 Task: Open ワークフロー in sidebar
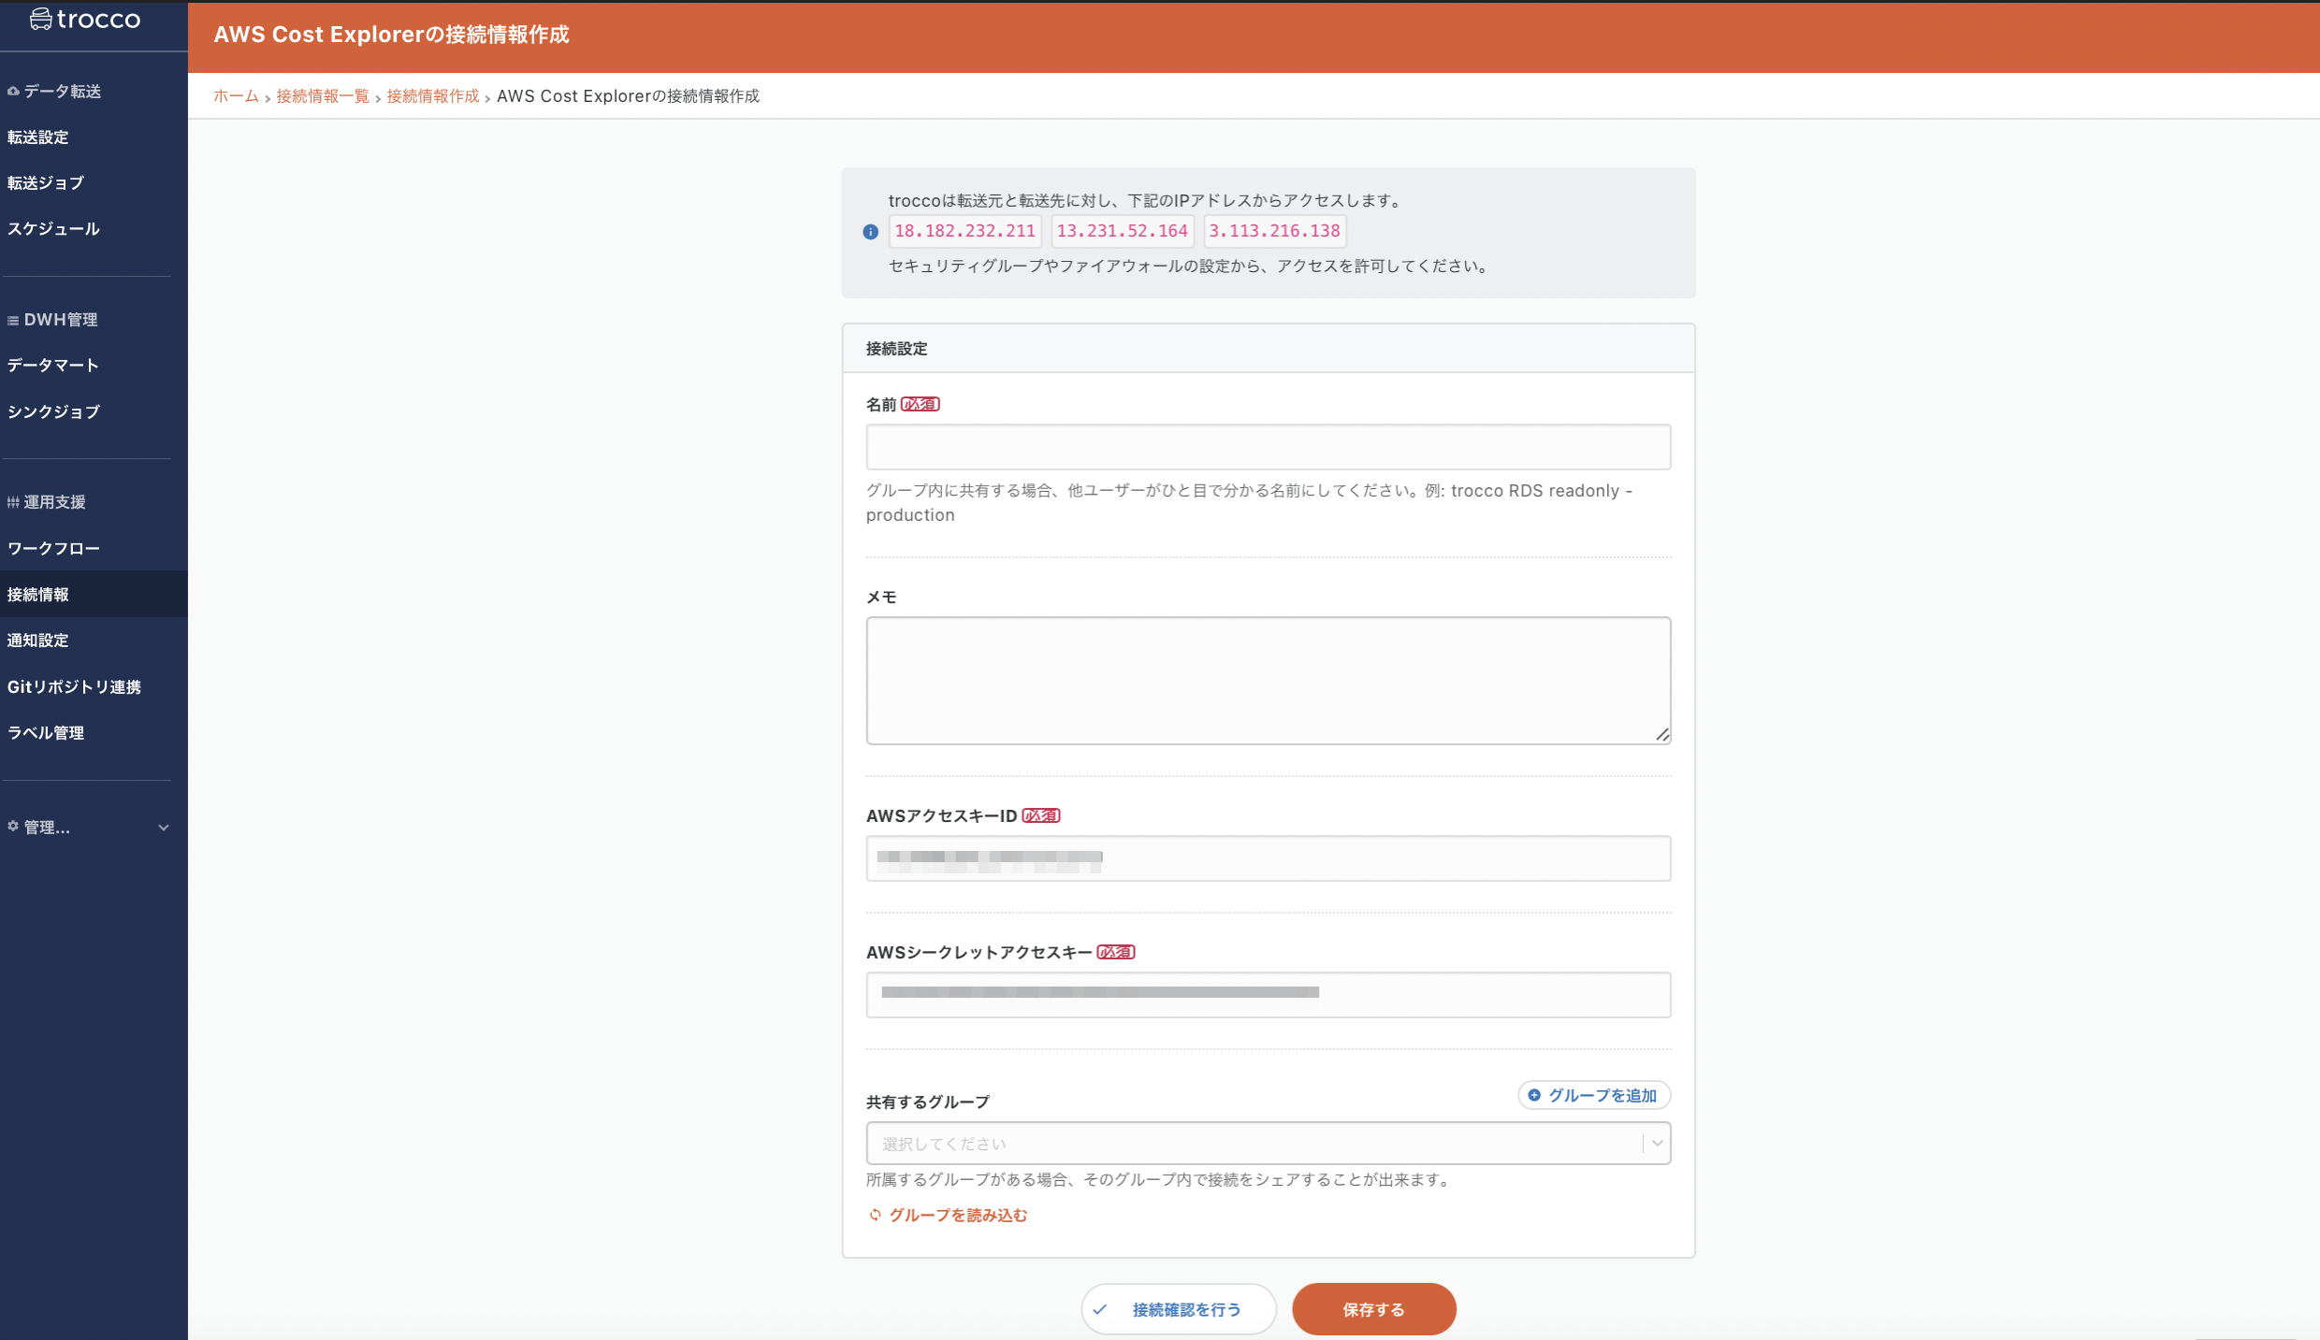click(53, 549)
